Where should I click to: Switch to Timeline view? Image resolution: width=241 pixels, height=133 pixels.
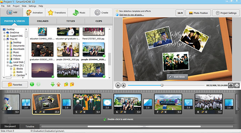[x=30, y=126]
